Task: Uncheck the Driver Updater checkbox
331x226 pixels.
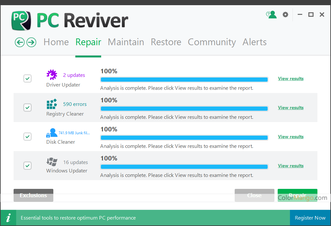Action: (x=27, y=79)
